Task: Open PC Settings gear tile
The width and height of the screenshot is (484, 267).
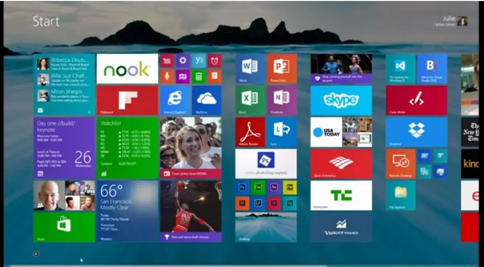Action: [183, 61]
